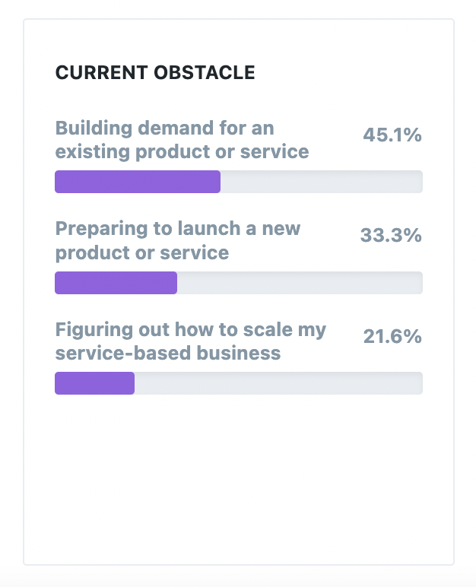Screen dimensions: 476x587
Task: Click the purple fill of the 45.1% bar
Action: [138, 182]
